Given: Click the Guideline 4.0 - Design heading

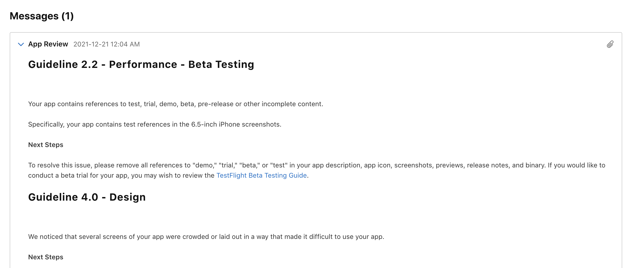Looking at the screenshot, I should 87,197.
